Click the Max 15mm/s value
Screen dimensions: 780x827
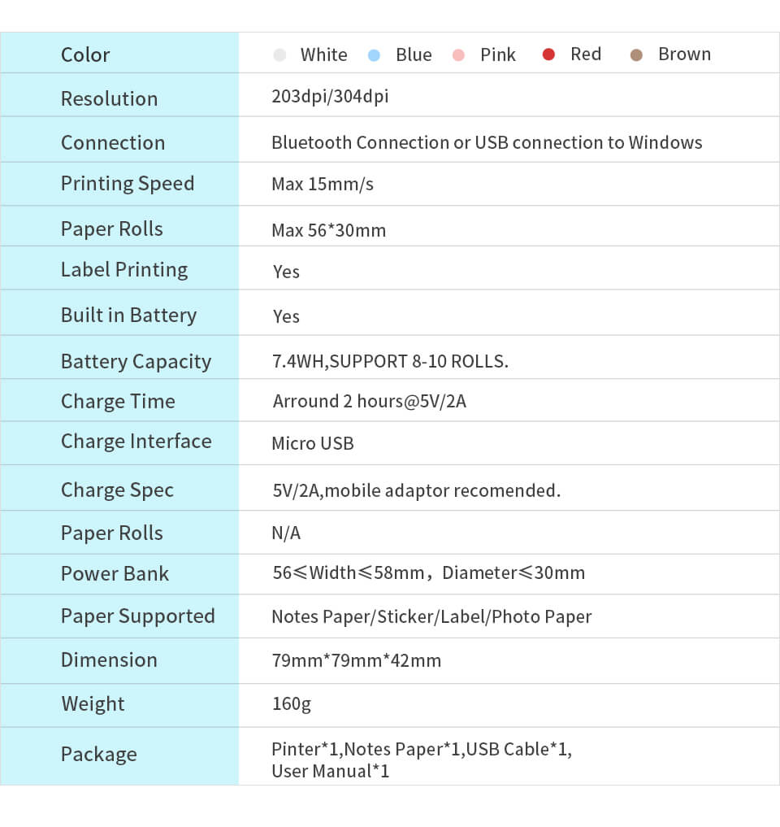323,184
